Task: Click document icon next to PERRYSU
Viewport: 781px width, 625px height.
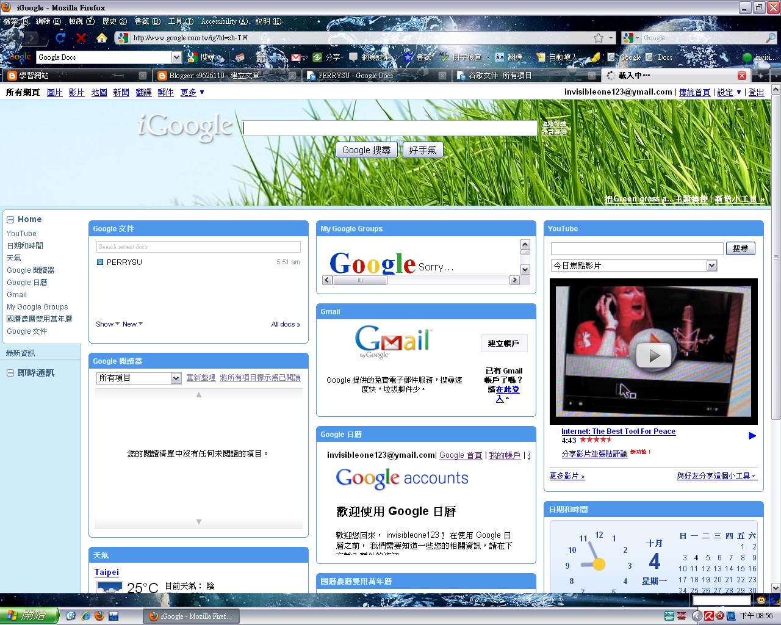Action: point(100,262)
